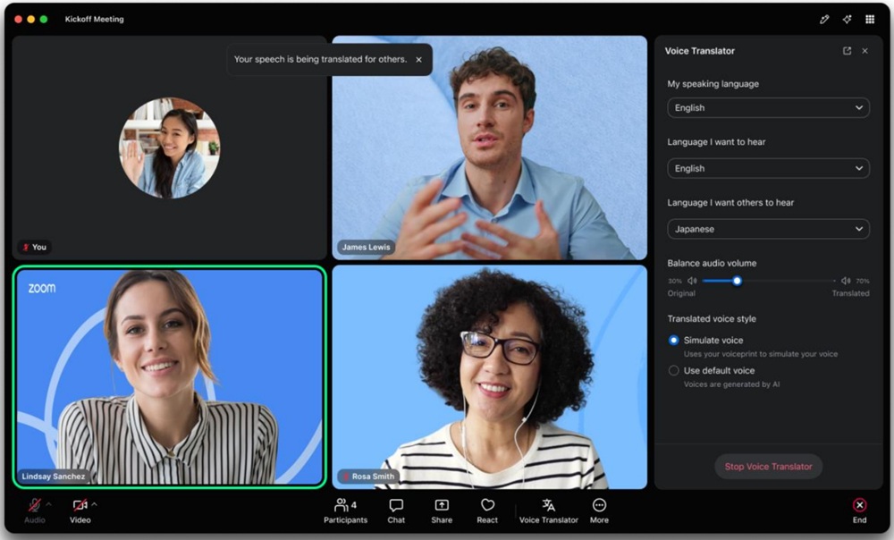Click the James Lewis name label

(x=366, y=247)
